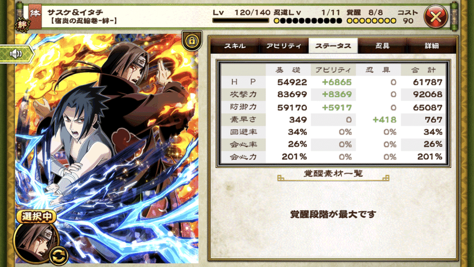Click the 忍道Lv dot indicator
474x267 pixels.
coord(308,21)
